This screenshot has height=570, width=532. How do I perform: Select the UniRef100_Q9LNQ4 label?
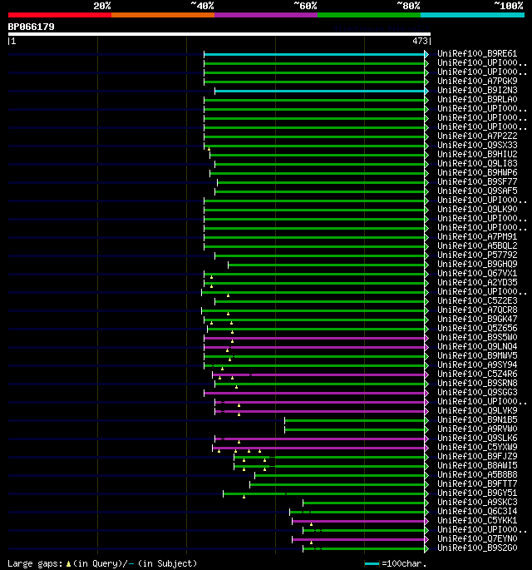point(477,346)
